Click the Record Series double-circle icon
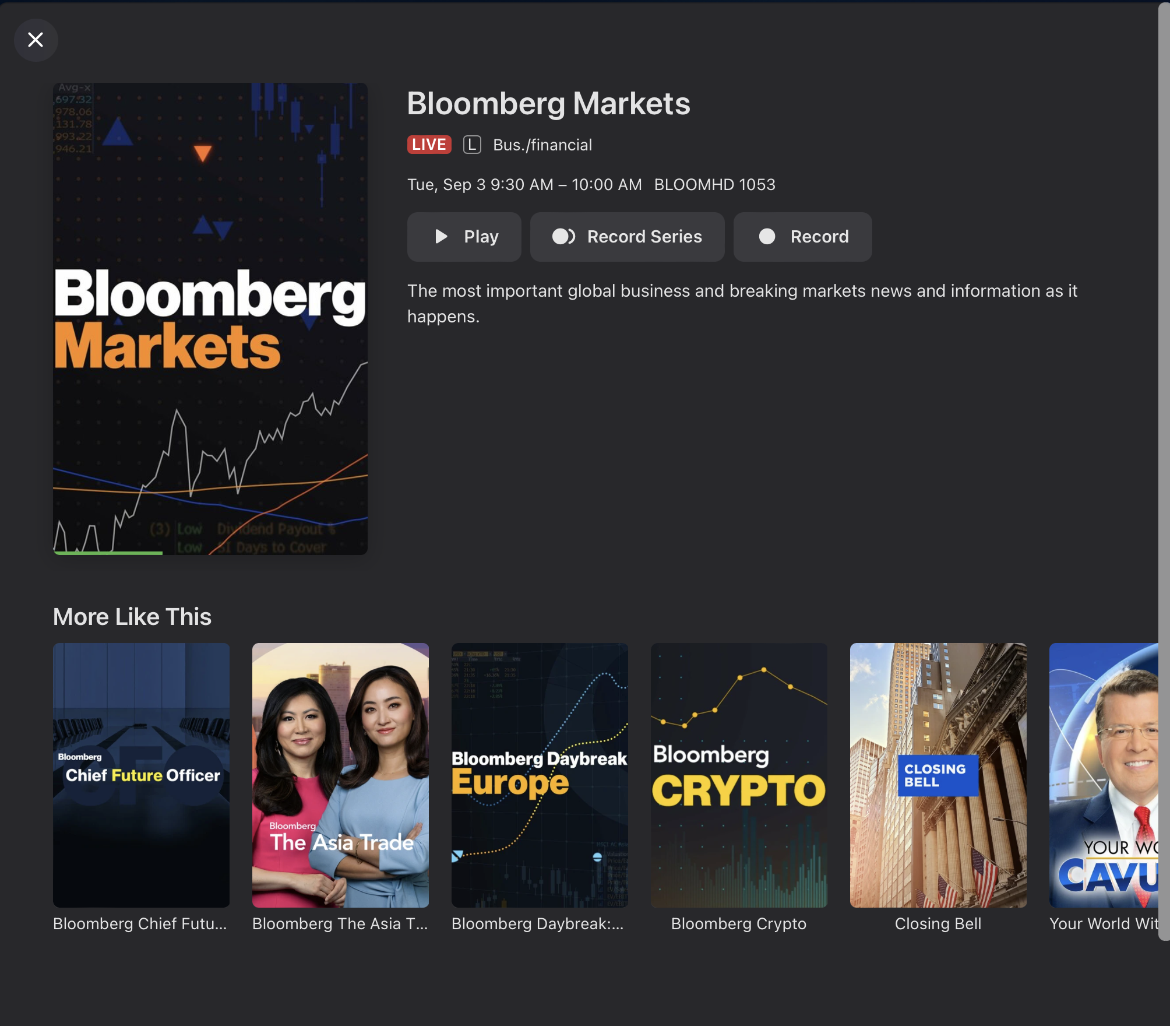This screenshot has width=1170, height=1026. tap(563, 237)
